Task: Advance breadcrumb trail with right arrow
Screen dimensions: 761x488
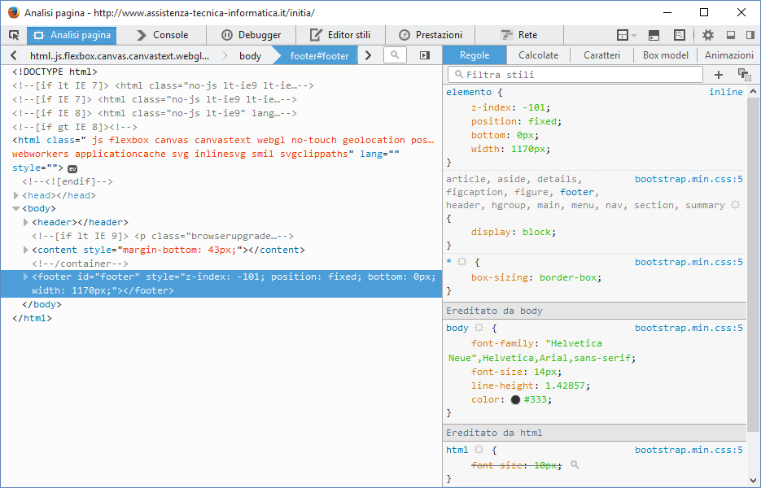Action: 369,55
